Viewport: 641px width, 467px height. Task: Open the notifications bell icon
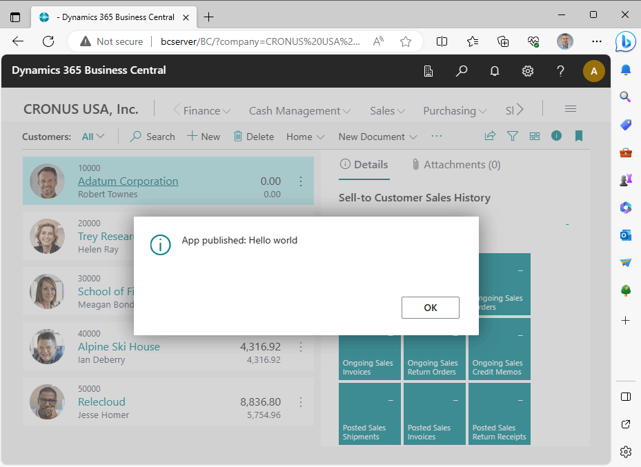coord(495,70)
